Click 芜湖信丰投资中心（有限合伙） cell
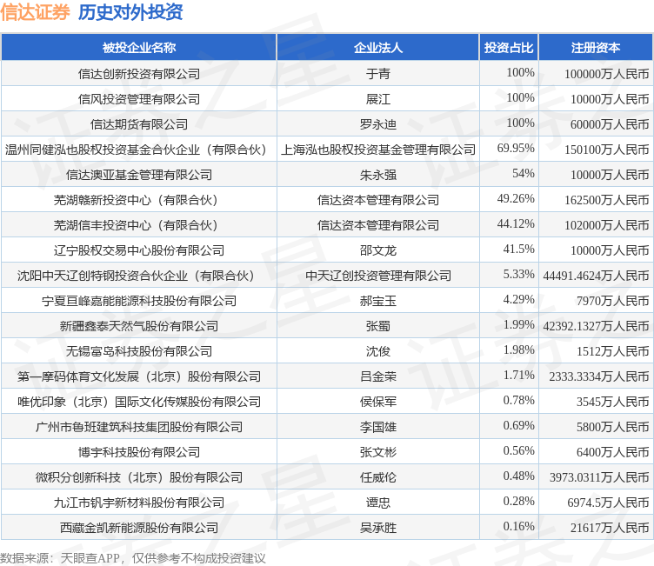This screenshot has width=654, height=566. click(x=139, y=225)
